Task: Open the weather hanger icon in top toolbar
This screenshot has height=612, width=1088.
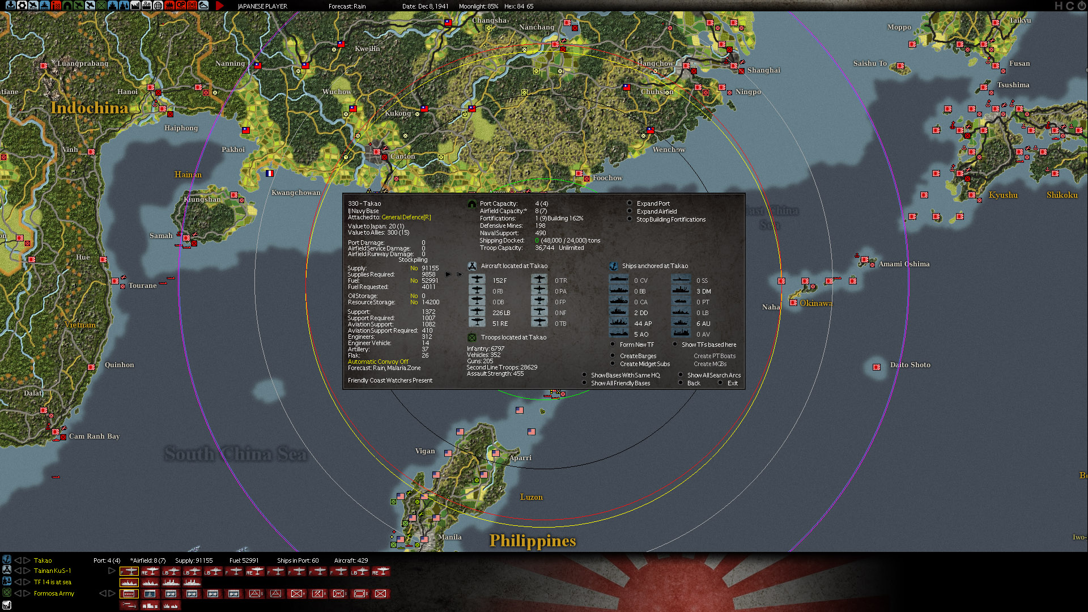Action: 203,6
